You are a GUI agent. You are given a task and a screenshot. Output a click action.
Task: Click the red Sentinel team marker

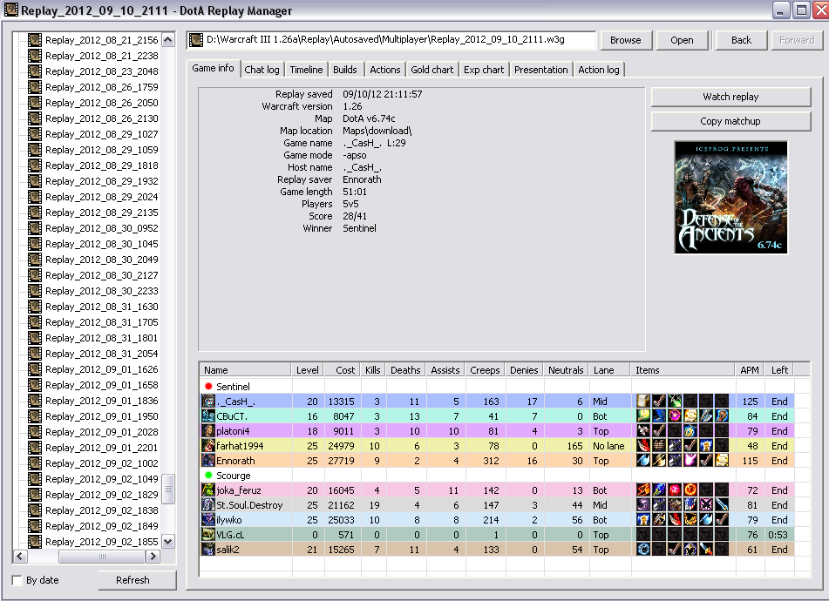tap(208, 387)
